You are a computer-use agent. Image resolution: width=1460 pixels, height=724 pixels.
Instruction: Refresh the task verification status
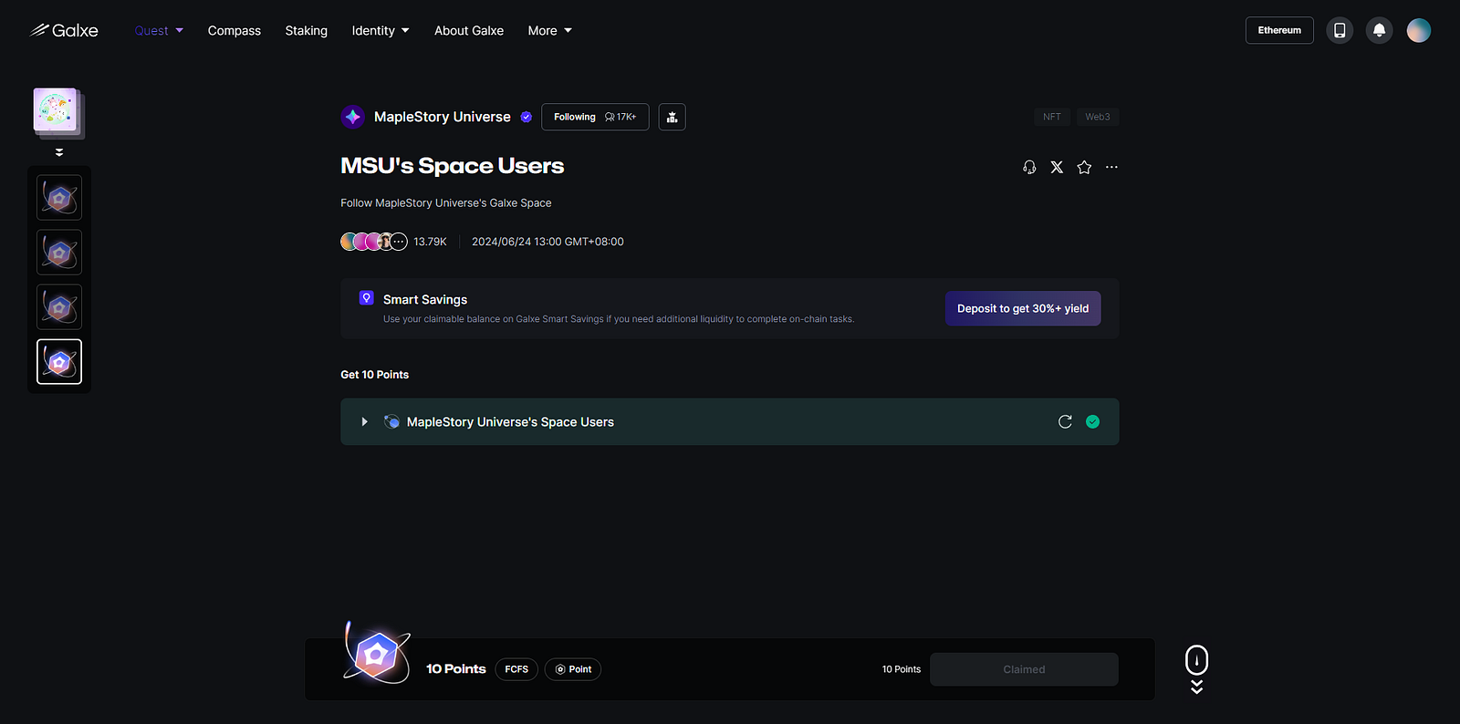[x=1065, y=421]
